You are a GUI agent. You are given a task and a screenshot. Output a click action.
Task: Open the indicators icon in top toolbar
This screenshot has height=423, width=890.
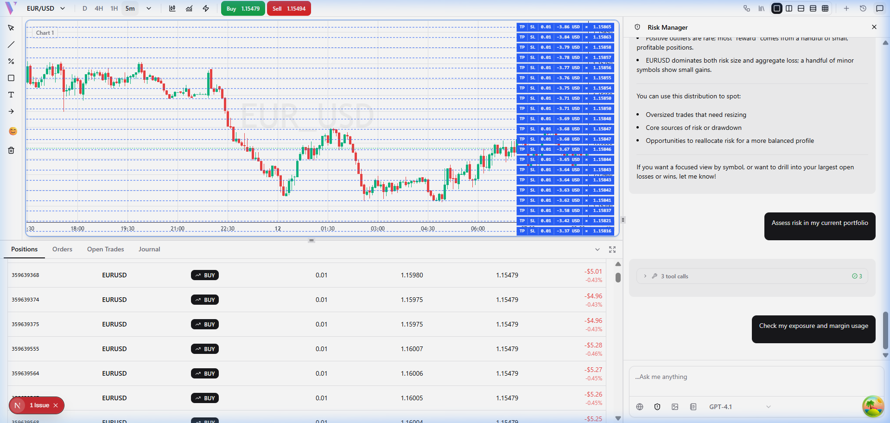pos(189,8)
